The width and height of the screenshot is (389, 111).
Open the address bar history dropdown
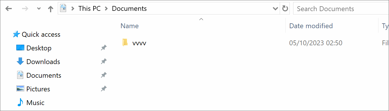click(275, 9)
